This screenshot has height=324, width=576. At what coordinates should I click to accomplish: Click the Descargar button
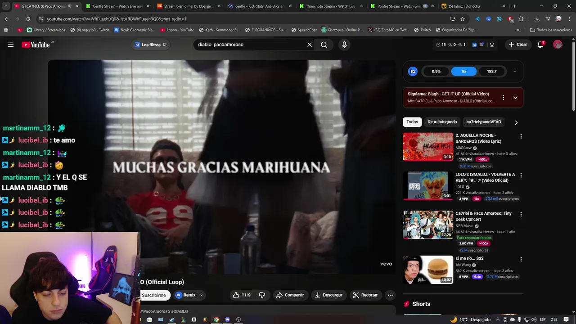[328, 295]
